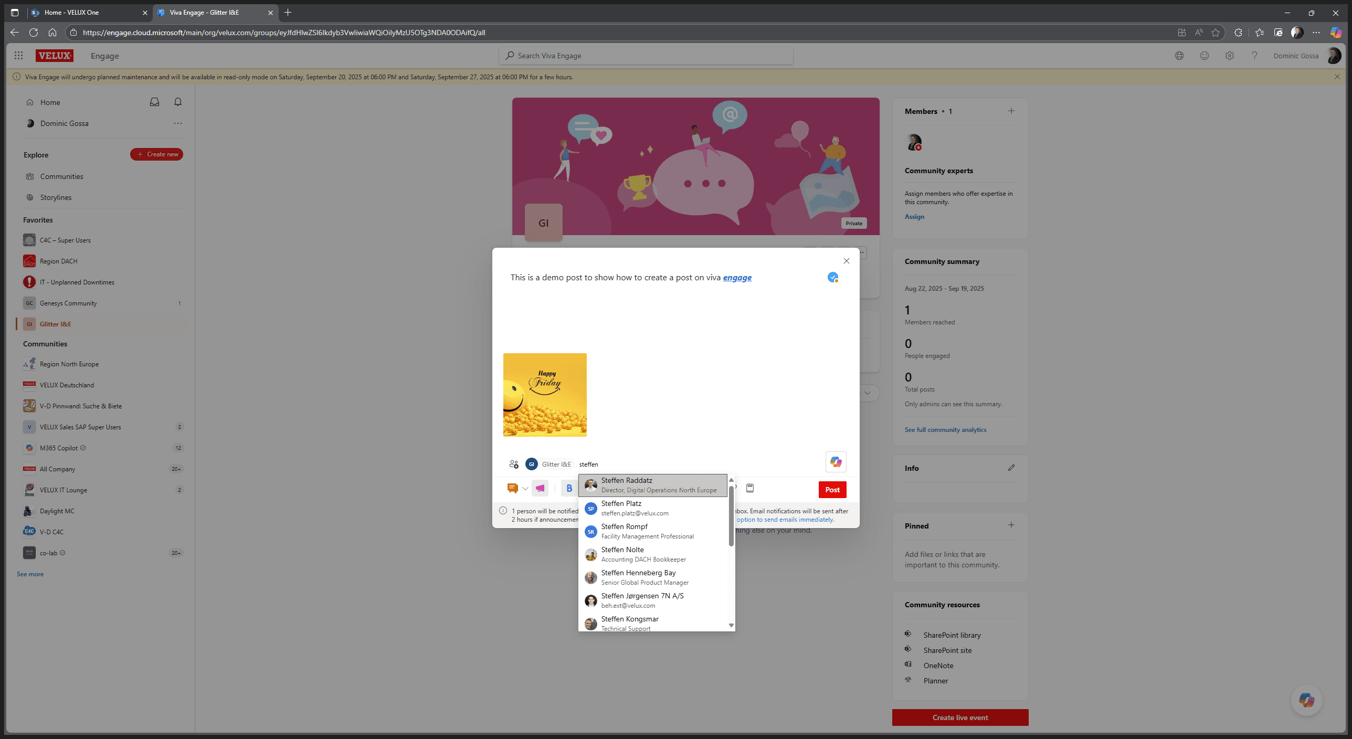Close the post composer dialog

846,261
